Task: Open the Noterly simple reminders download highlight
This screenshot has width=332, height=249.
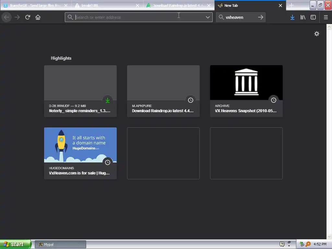Action: pyautogui.click(x=80, y=91)
